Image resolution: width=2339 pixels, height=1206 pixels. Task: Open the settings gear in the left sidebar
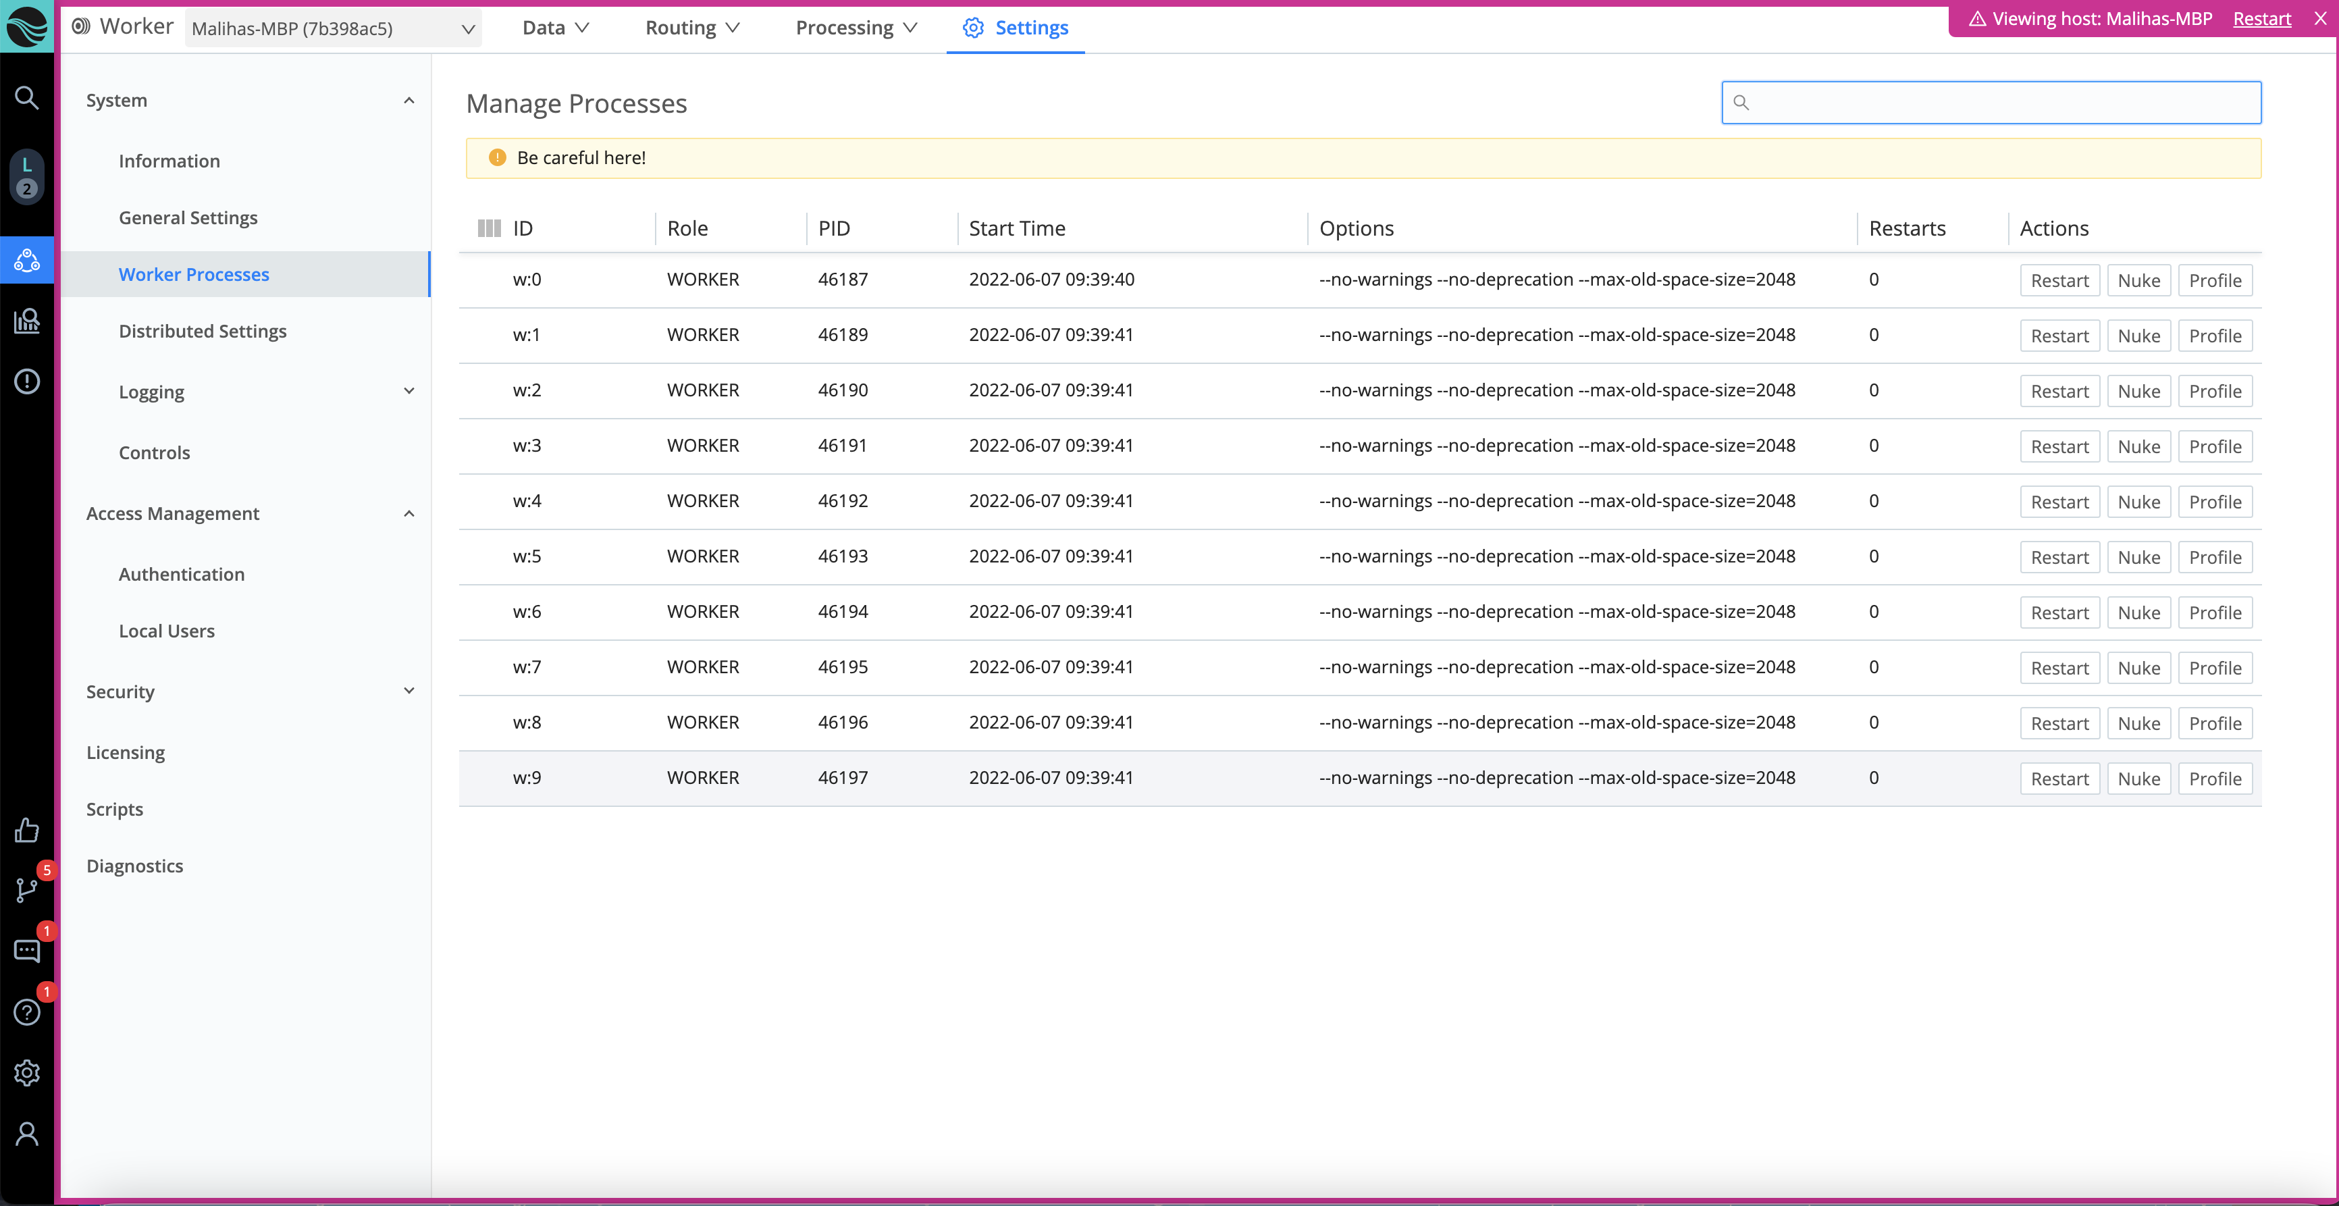pyautogui.click(x=26, y=1072)
